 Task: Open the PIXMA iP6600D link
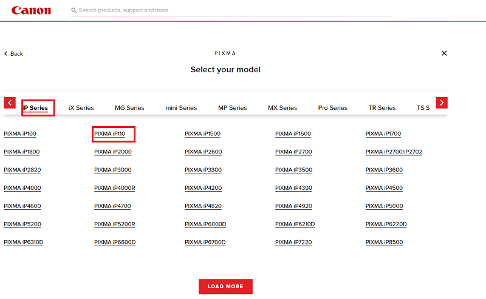point(115,242)
